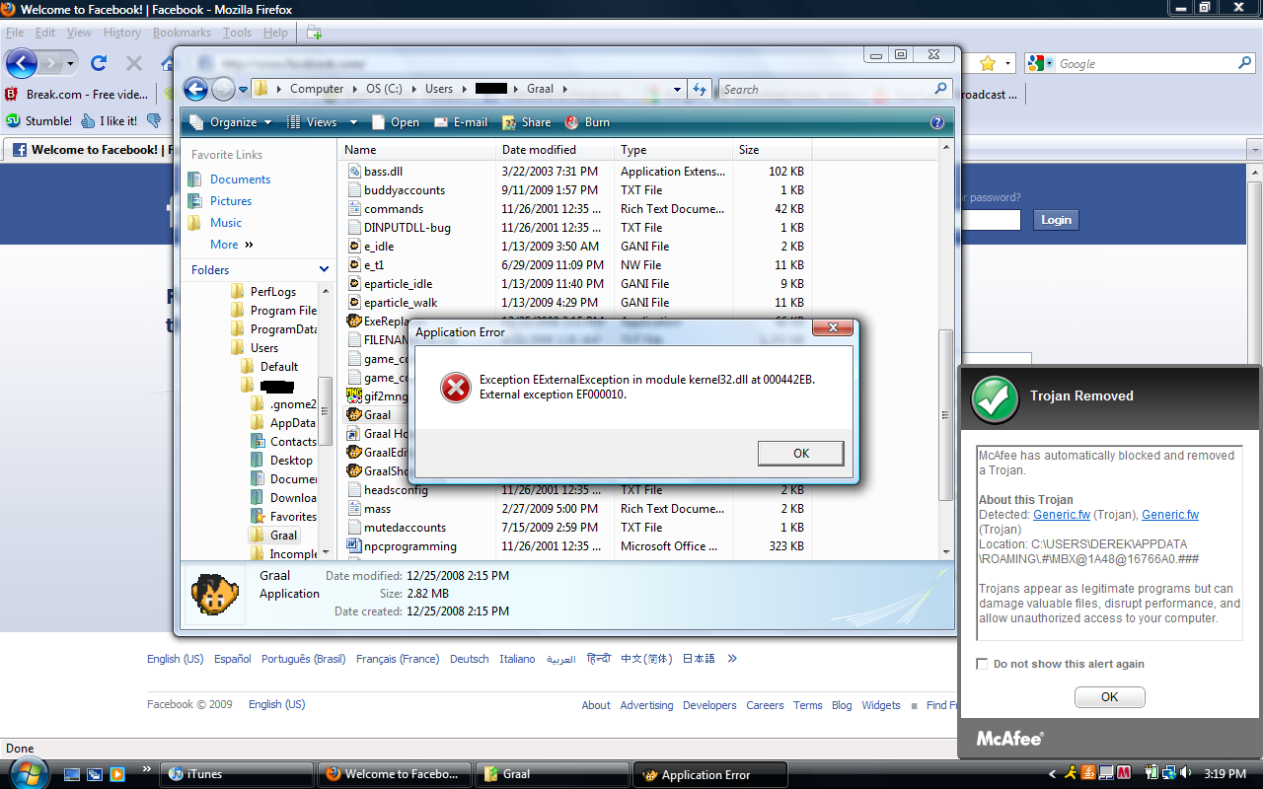Click the Explorer refresh button beside address bar
This screenshot has height=789, width=1263.
click(x=700, y=89)
